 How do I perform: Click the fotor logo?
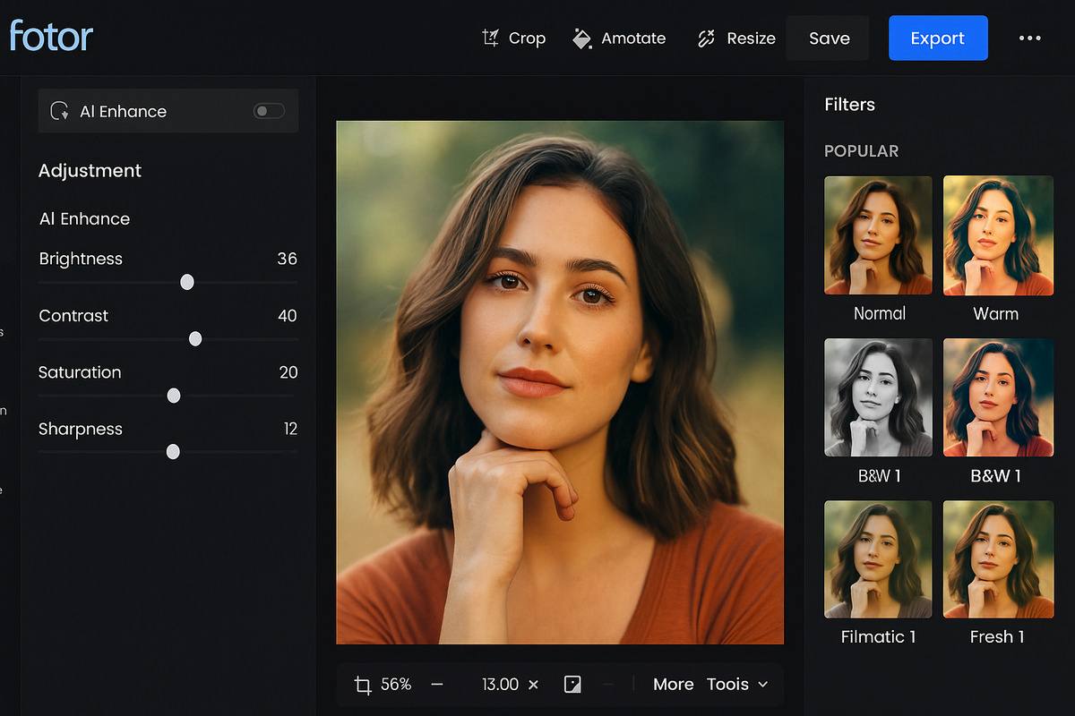50,38
